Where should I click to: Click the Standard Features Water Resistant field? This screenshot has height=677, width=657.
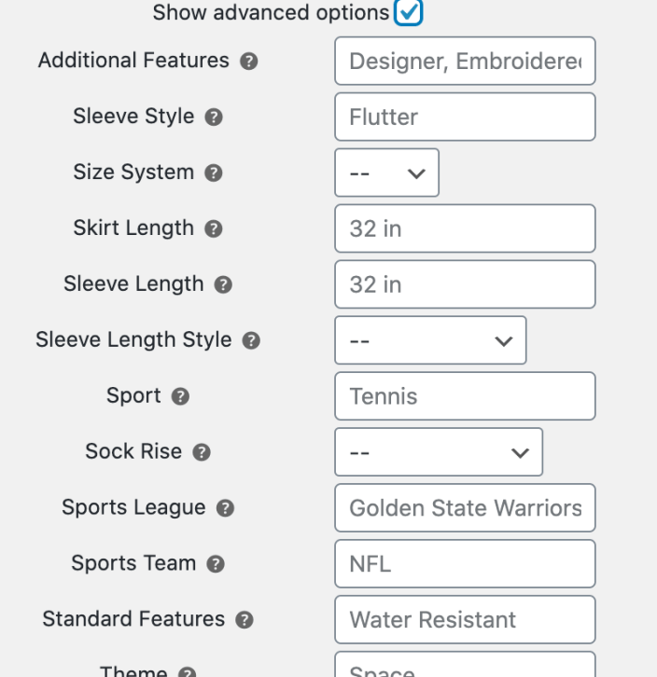coord(465,620)
